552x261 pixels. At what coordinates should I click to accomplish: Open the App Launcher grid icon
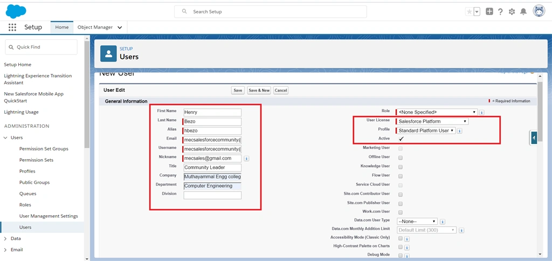pos(12,27)
